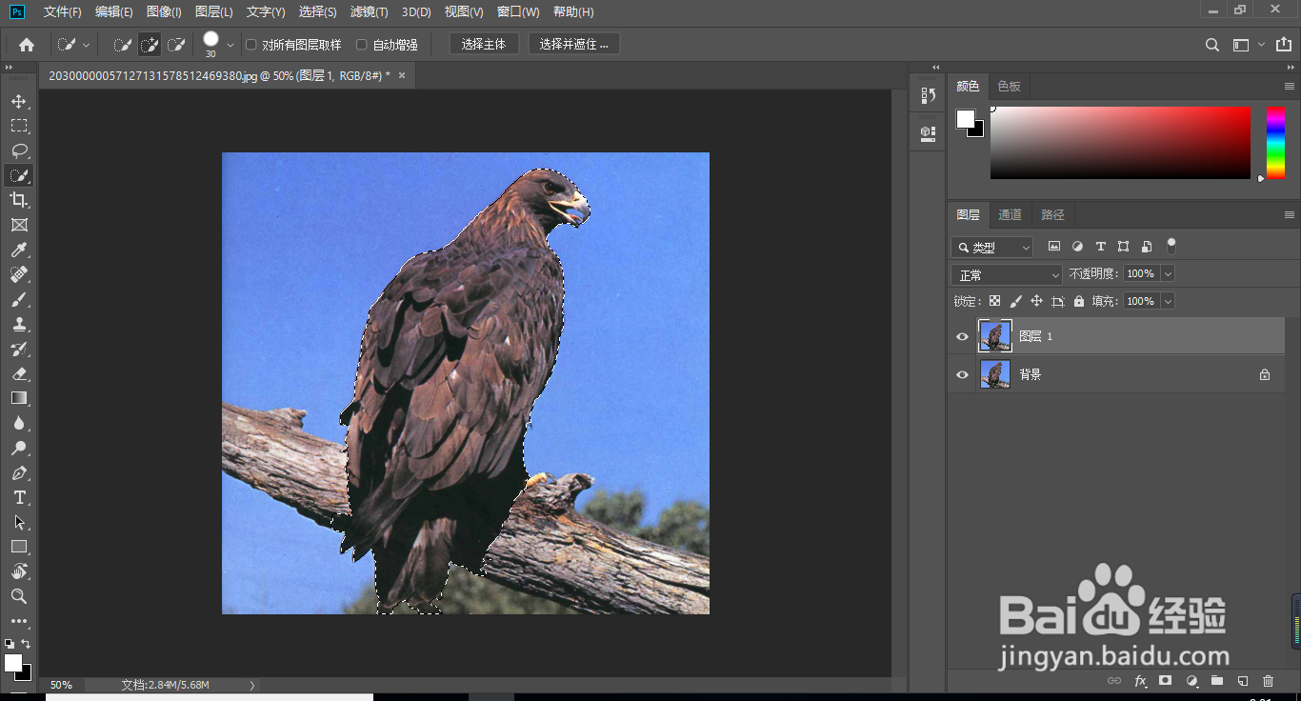1301x701 pixels.
Task: Open the Layers panel menu icon
Action: click(1289, 214)
